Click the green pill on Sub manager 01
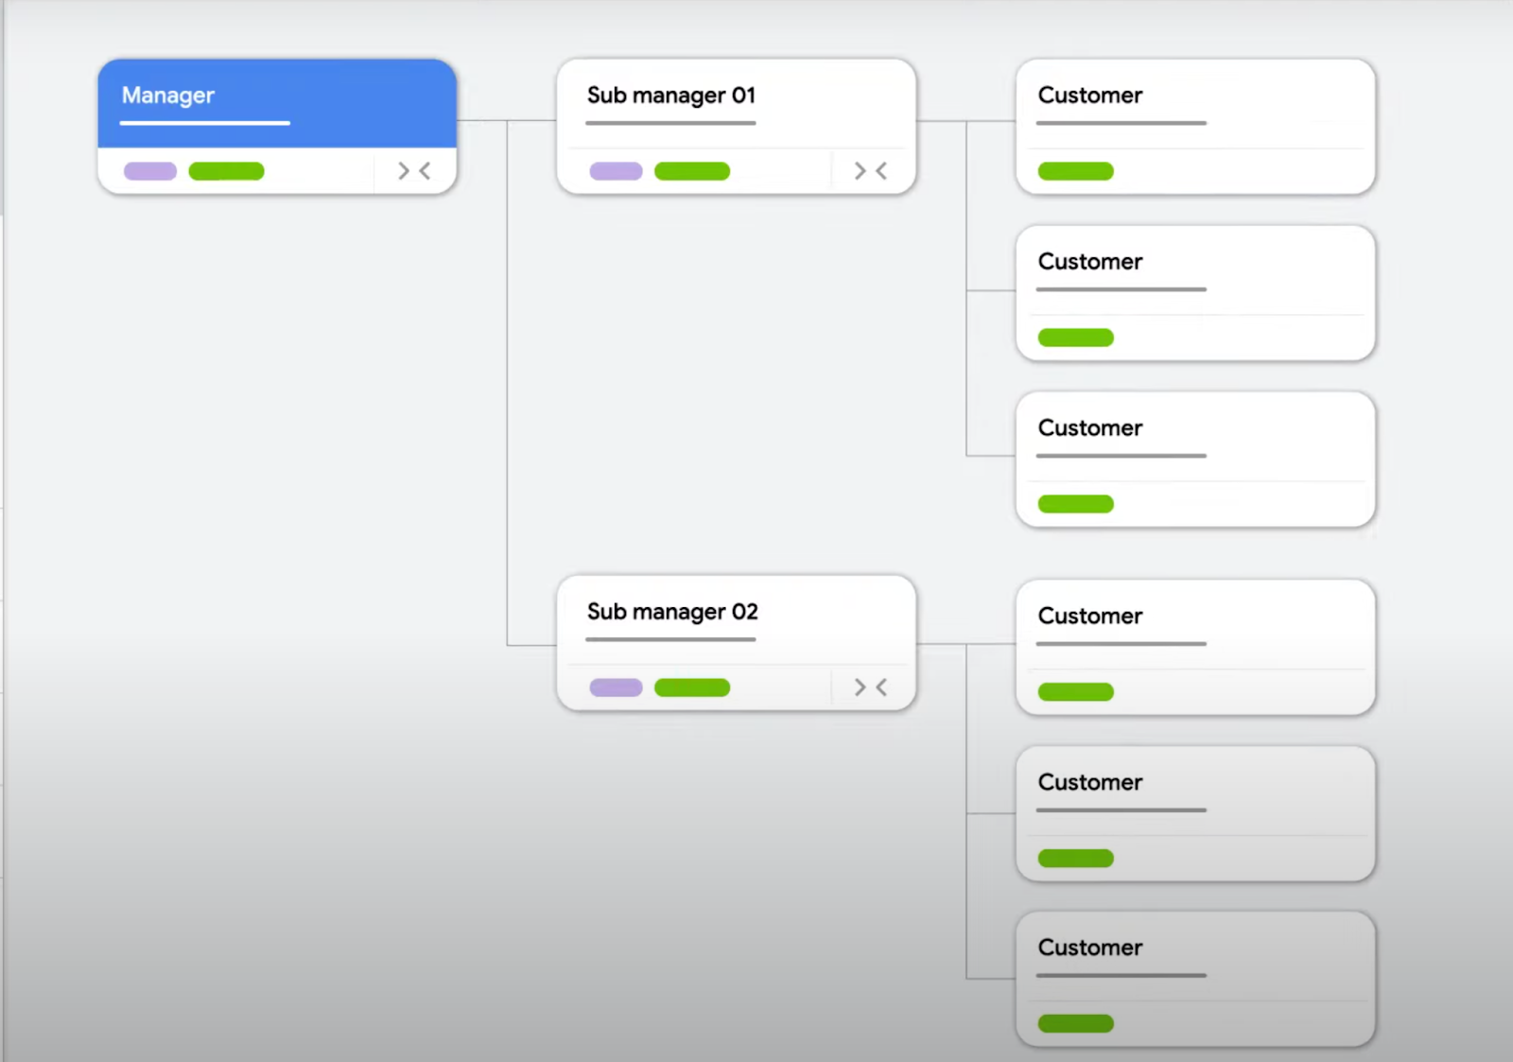The height and width of the screenshot is (1062, 1513). (x=692, y=171)
